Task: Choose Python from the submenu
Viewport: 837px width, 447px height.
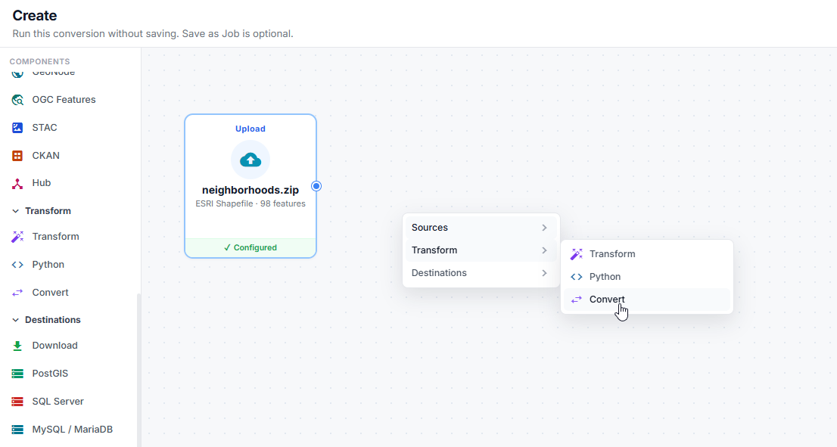Action: pyautogui.click(x=647, y=277)
